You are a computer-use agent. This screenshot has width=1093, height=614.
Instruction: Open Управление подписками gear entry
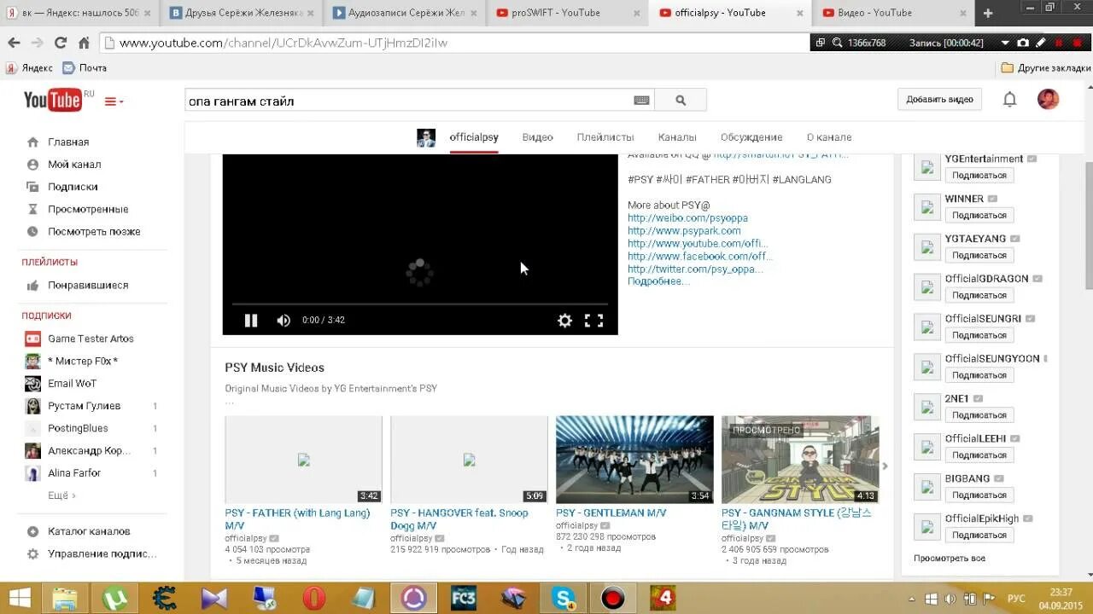tap(102, 553)
